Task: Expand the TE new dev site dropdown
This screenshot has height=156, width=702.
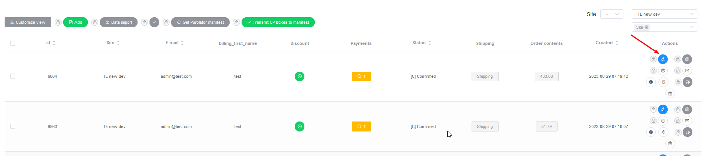Action: 664,14
